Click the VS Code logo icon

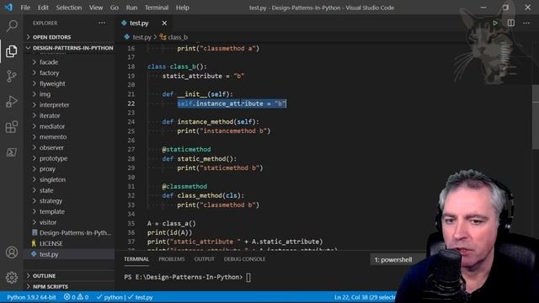tap(8, 8)
